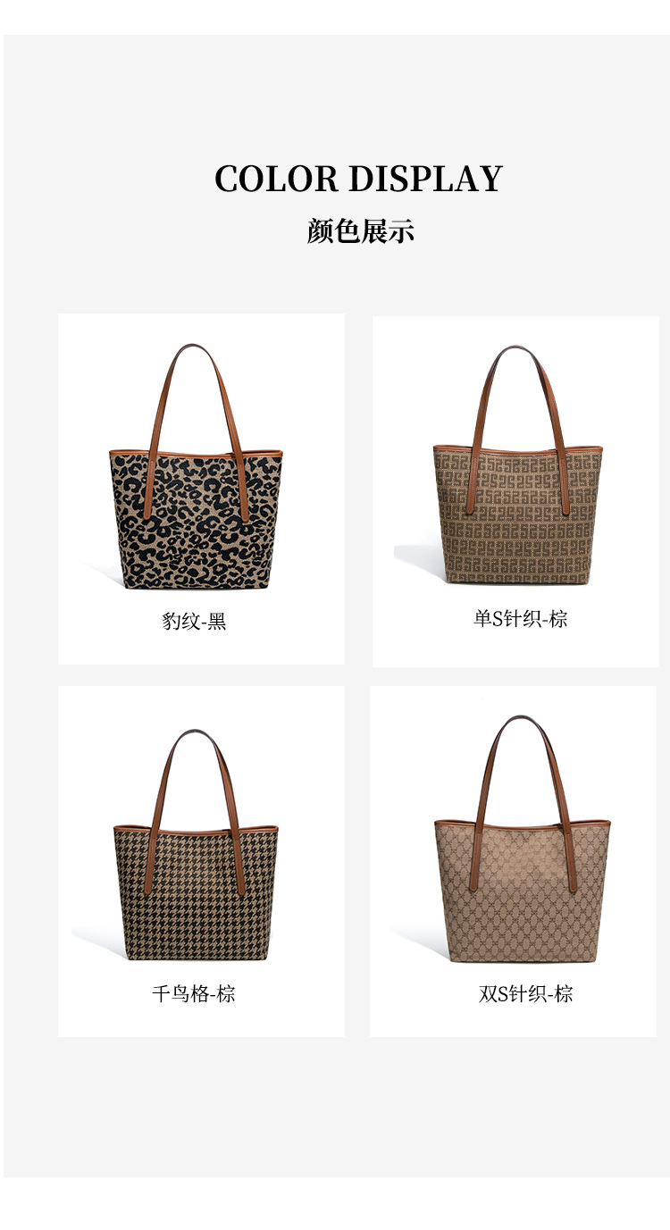Click the 豹纹-黑 label
Image resolution: width=670 pixels, height=1230 pixels.
tap(195, 620)
